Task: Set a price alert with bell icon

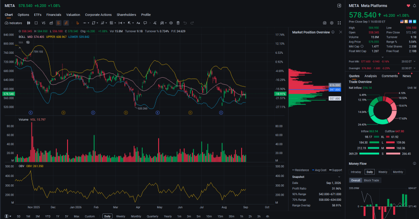Action: tap(414, 6)
